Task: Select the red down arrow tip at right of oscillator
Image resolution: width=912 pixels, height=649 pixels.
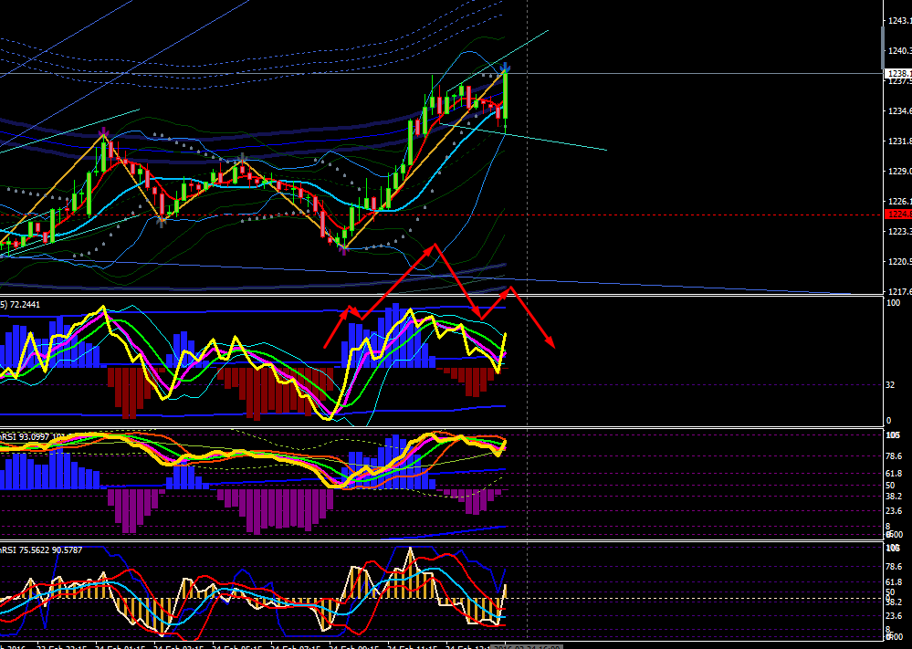Action: tap(551, 345)
